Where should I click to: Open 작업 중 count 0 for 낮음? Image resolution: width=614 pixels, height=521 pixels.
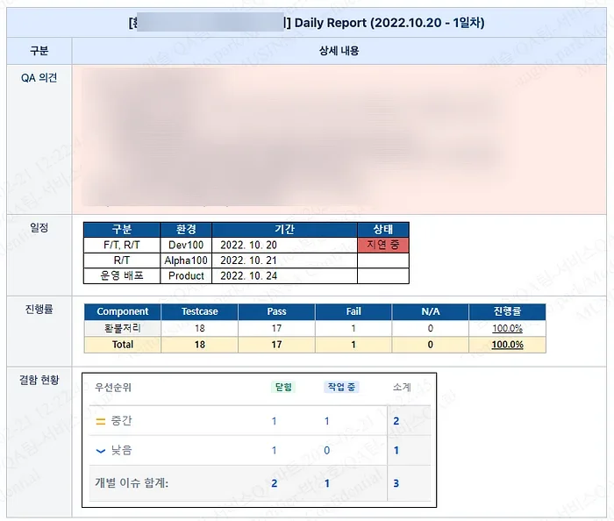coord(326,451)
